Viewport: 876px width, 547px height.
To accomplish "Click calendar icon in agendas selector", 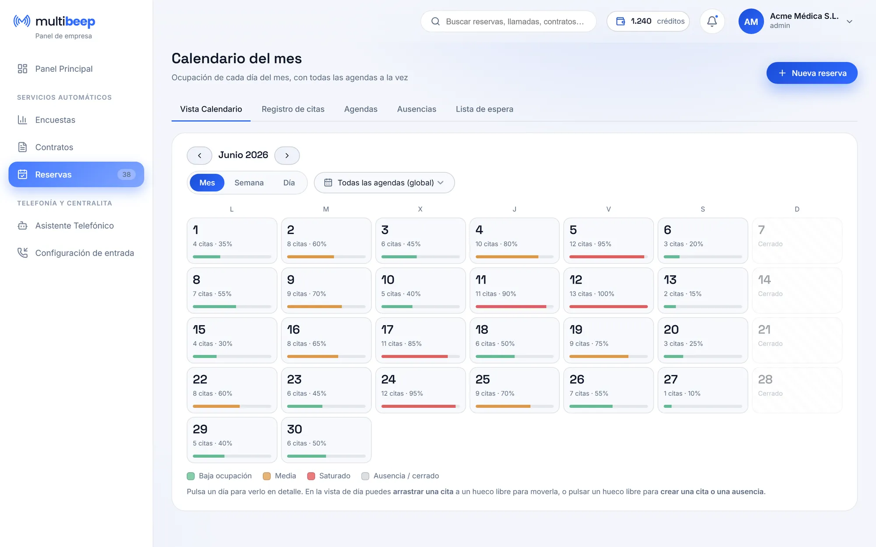I will [x=328, y=182].
